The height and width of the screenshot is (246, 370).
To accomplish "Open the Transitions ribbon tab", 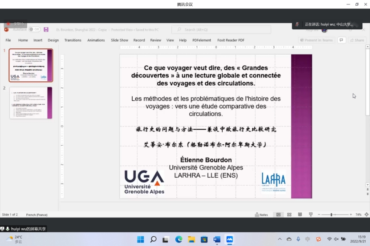I will point(73,40).
